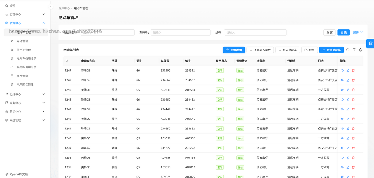Click 在线 tag in row 1247

pos(240,80)
